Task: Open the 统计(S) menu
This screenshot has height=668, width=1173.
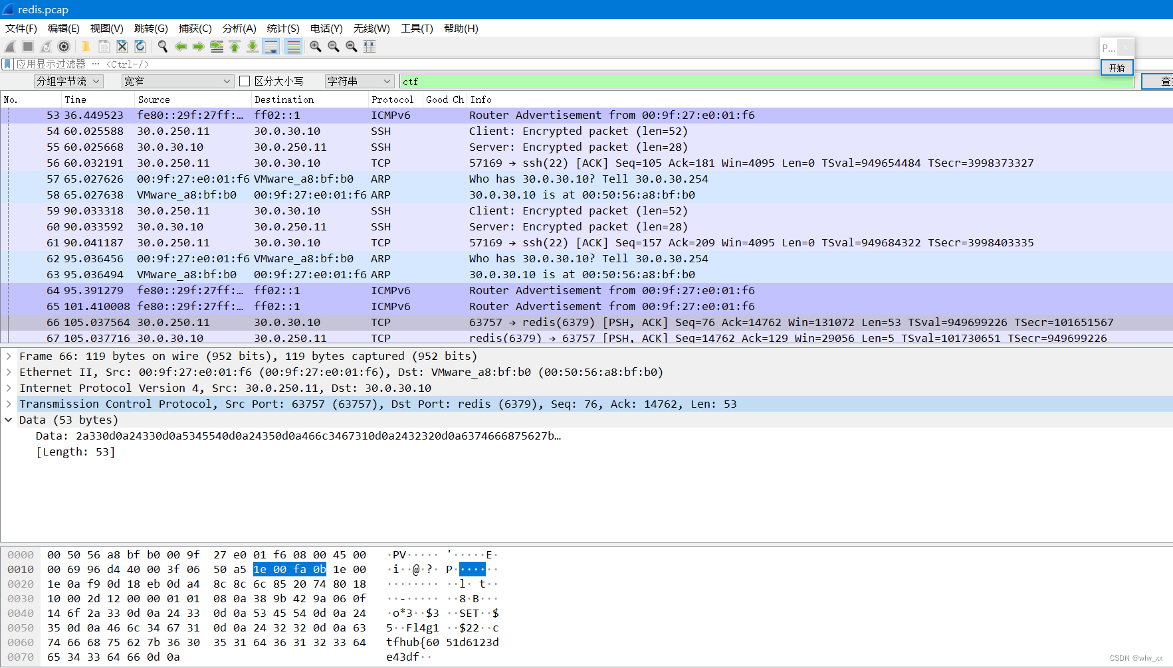Action: coord(283,29)
